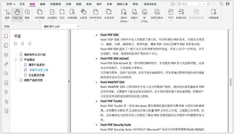
Task: Expand the 文件转换 dropdown arrow
Action: [39, 21]
